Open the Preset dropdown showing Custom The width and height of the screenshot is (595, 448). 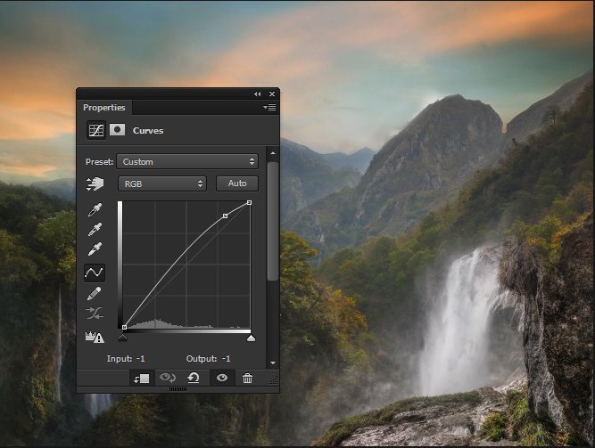coord(187,162)
